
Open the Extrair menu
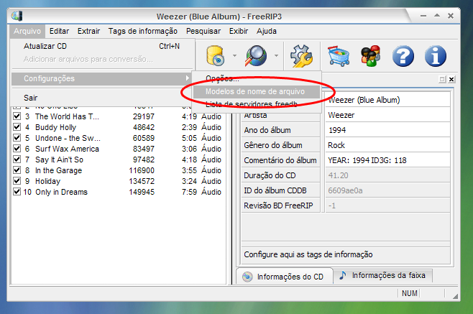(88, 31)
